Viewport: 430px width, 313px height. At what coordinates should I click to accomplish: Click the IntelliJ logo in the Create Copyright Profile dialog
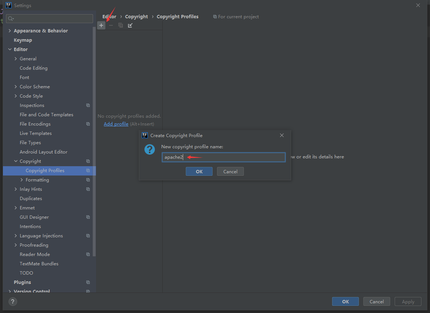[145, 135]
